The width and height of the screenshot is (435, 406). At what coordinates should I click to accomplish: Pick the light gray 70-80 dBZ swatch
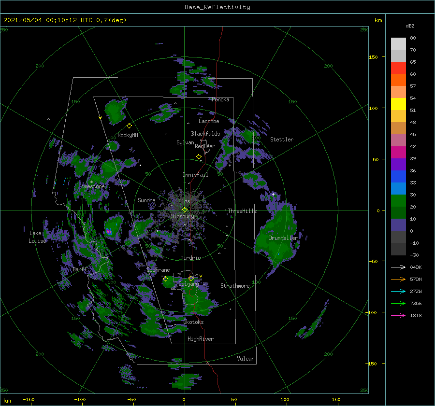(398, 44)
